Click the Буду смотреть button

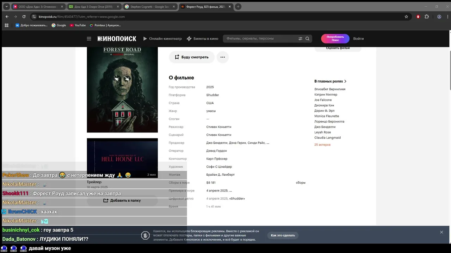[192, 57]
